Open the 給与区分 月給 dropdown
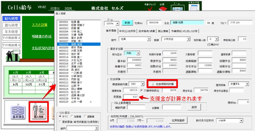Screen dimensions: 255x131 (x=138, y=53)
